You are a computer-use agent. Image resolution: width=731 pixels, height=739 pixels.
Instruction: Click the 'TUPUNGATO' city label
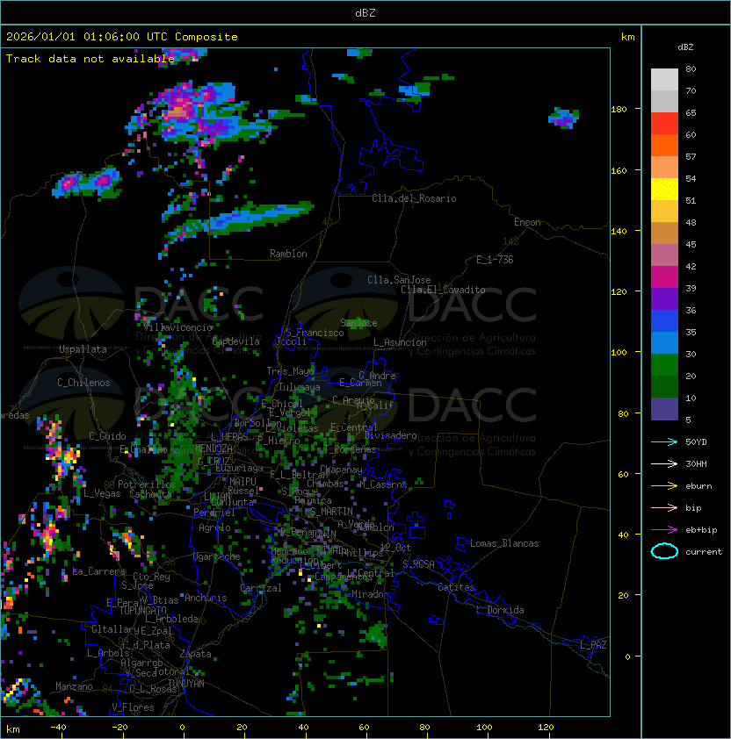(142, 610)
